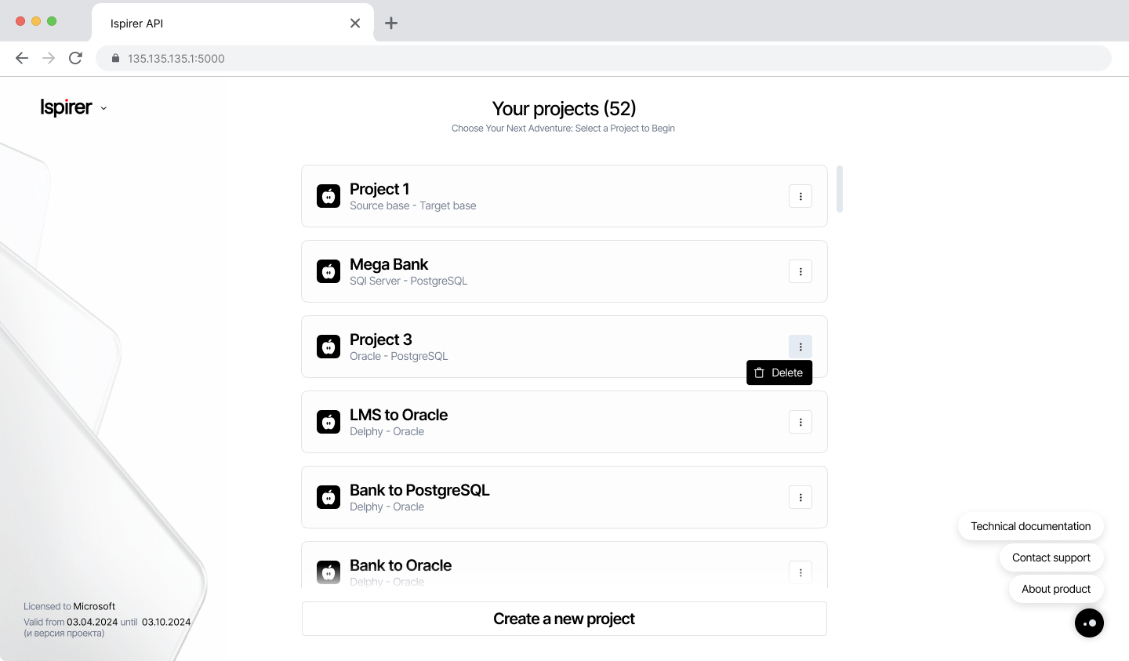Viewport: 1129px width, 661px height.
Task: Open the chat widget in the corner
Action: click(x=1089, y=623)
